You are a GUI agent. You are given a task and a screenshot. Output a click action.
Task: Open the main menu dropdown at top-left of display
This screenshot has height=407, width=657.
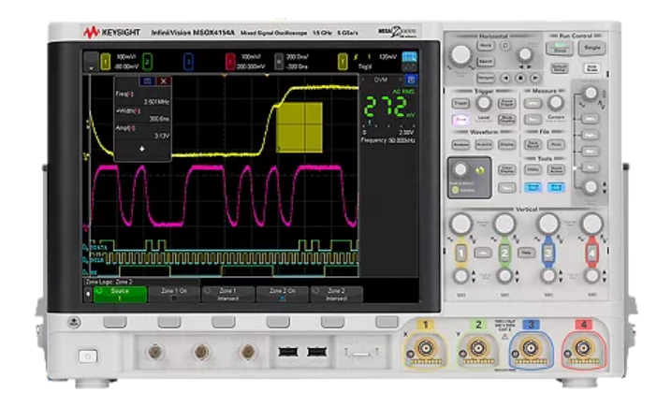click(x=91, y=62)
